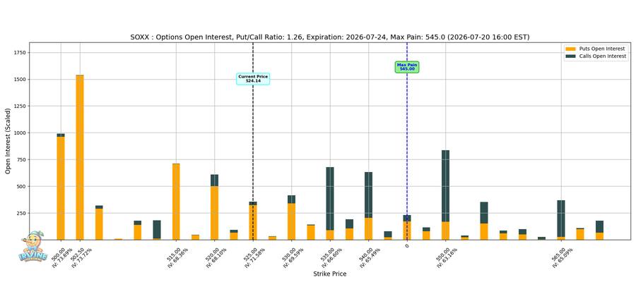Click the 'Open Interest (Scaled)' y-axis title
This screenshot has width=636, height=282.
click(8, 141)
